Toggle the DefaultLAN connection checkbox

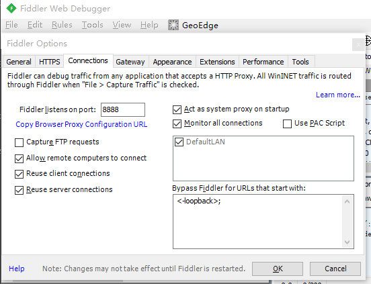(179, 142)
